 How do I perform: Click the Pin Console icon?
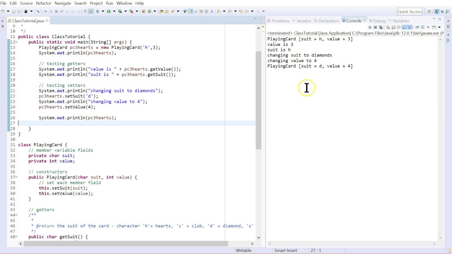coord(417,27)
